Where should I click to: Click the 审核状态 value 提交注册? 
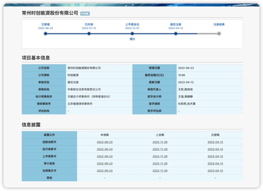(x=99, y=82)
